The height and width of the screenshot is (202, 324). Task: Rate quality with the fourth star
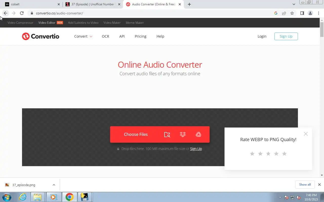pyautogui.click(x=276, y=154)
